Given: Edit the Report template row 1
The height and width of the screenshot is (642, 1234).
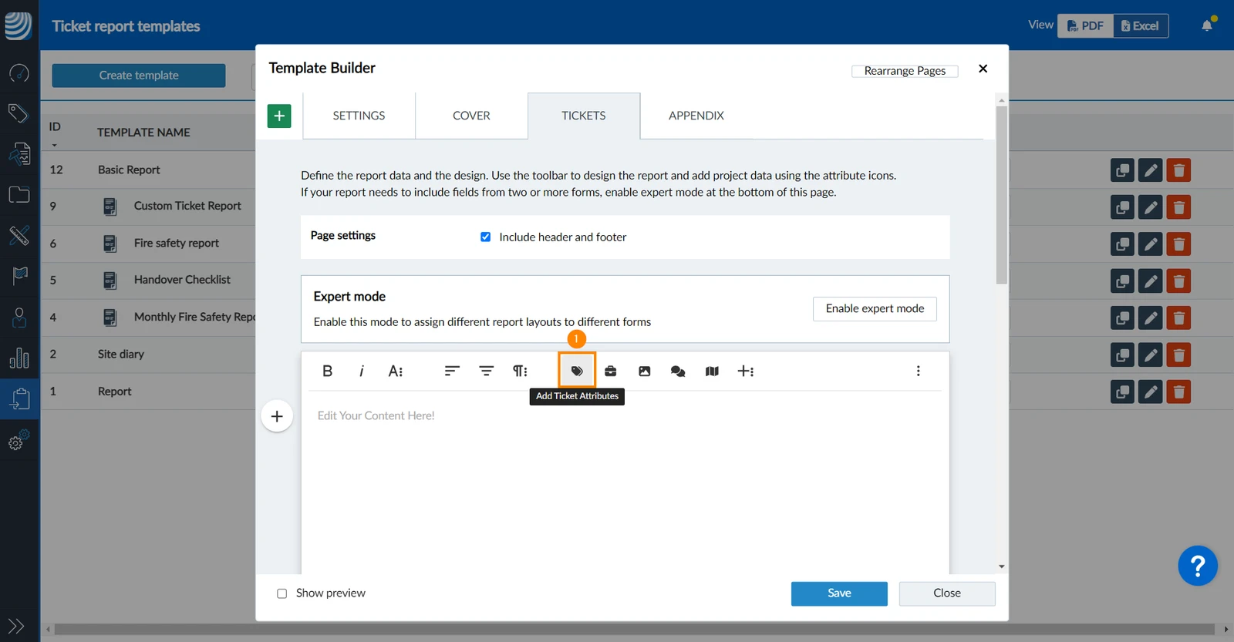Looking at the screenshot, I should pyautogui.click(x=1150, y=392).
